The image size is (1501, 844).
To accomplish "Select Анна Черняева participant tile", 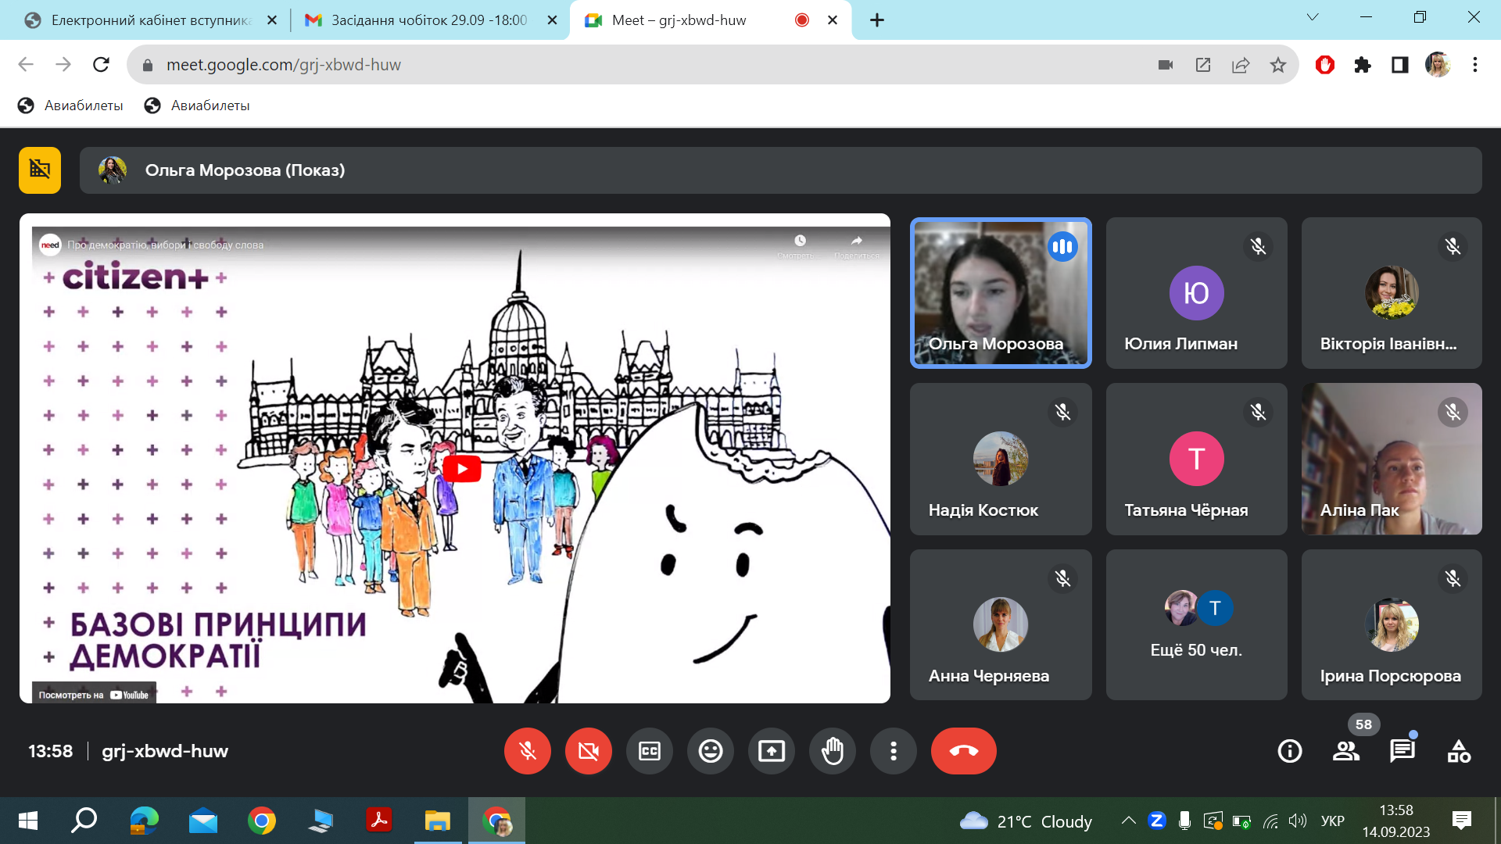I will tap(1001, 624).
